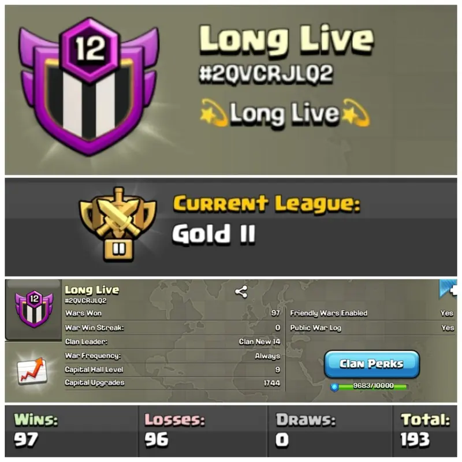Click the shooting star emoji before Long Live

click(x=213, y=113)
